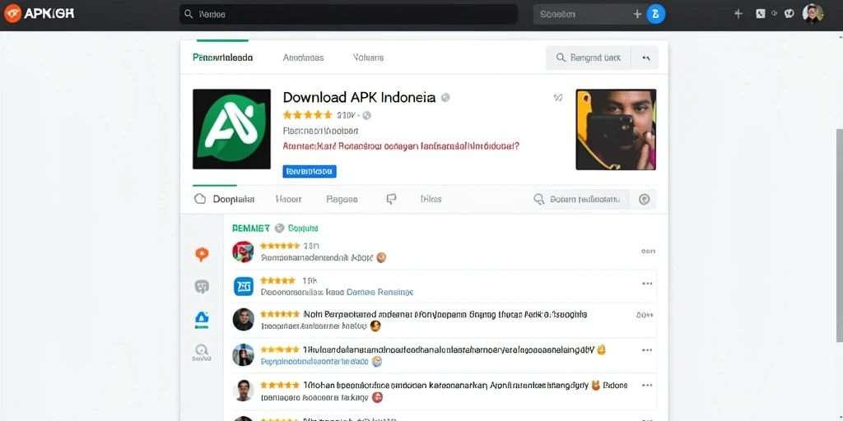Click the APKIGH logo in the header
843x421 pixels.
tap(39, 13)
